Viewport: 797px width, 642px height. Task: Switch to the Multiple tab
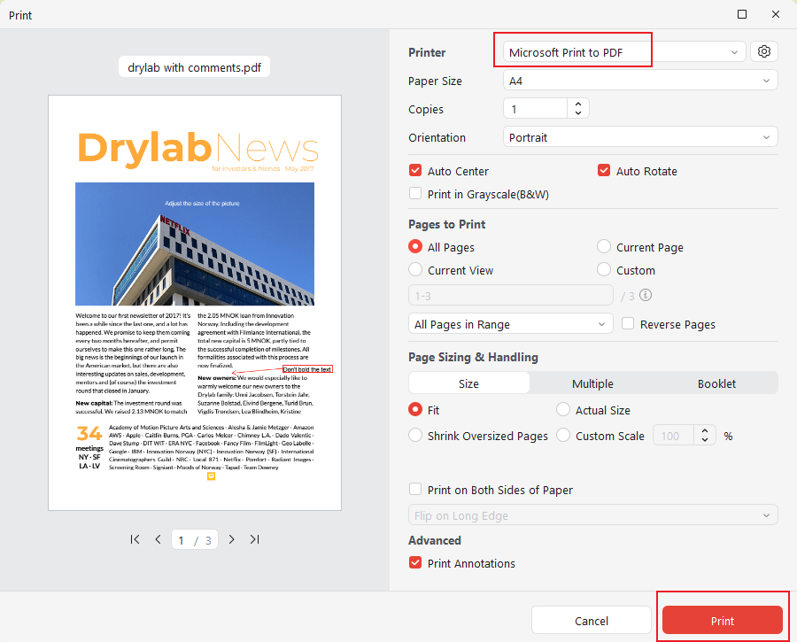tap(592, 383)
